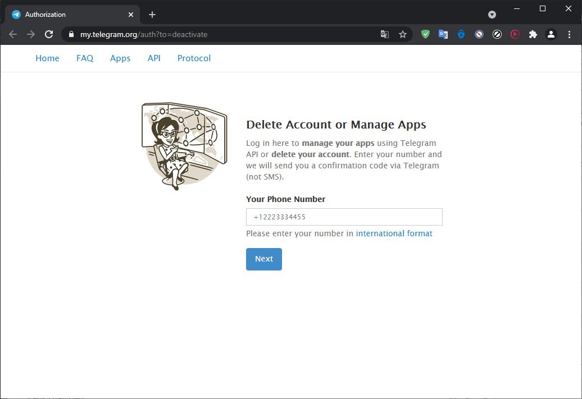This screenshot has height=399, width=582.
Task: Open the Chrome profile avatar icon
Action: (551, 34)
